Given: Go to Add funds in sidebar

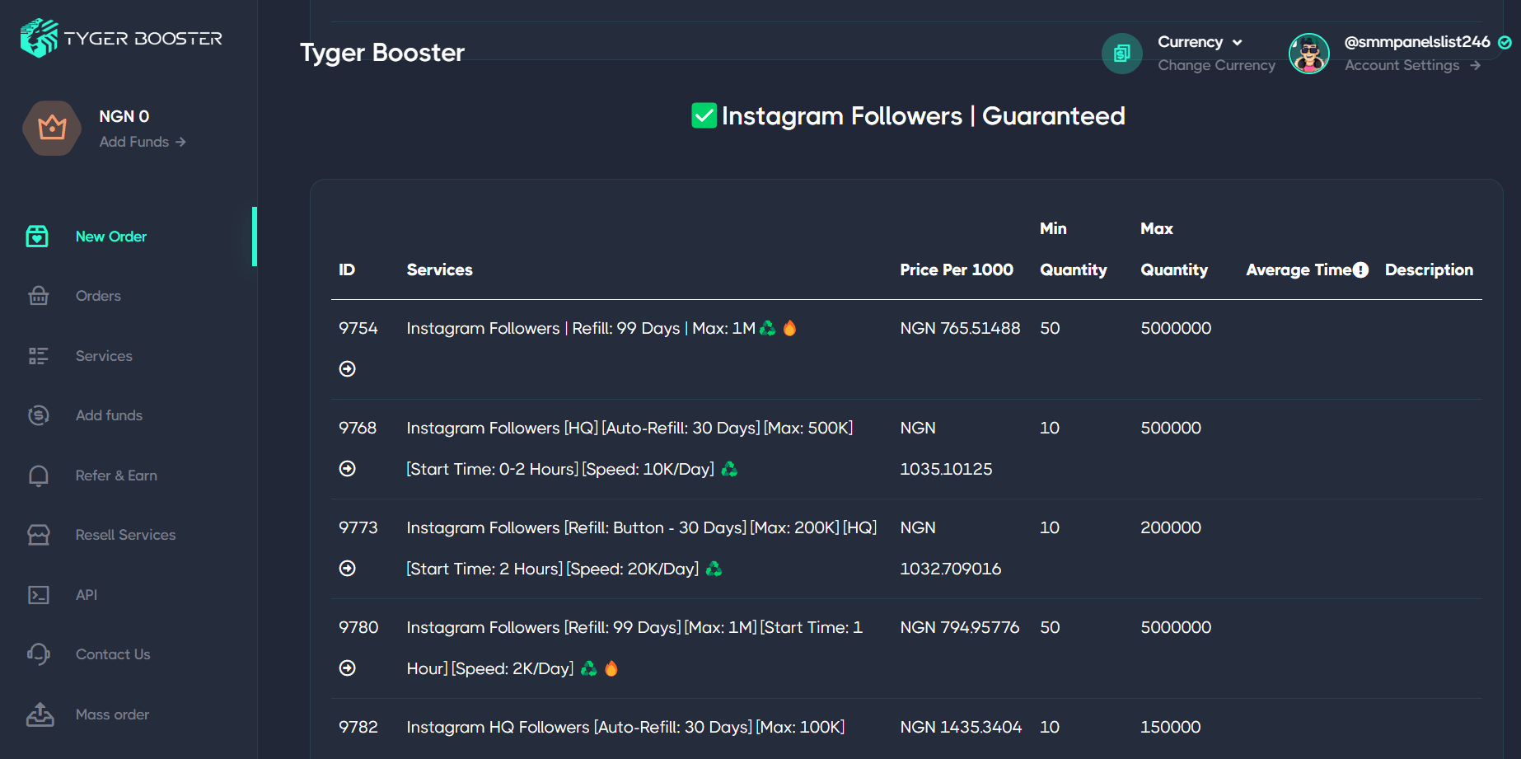Looking at the screenshot, I should click(x=109, y=415).
